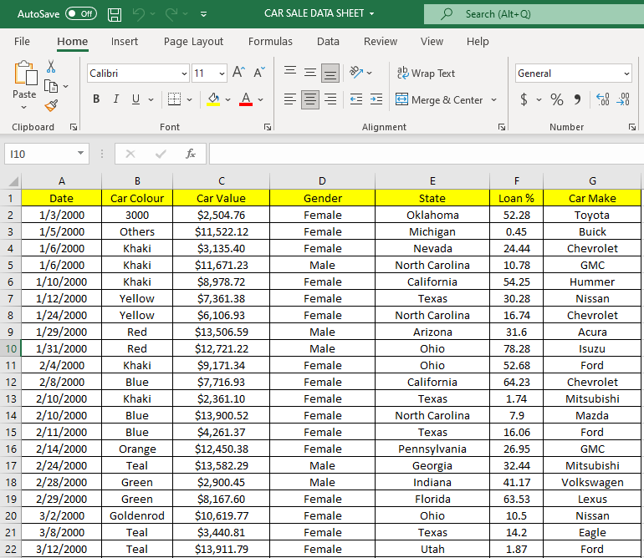Toggle AutoSave switch
Viewport: 644px width, 558px height.
81,13
